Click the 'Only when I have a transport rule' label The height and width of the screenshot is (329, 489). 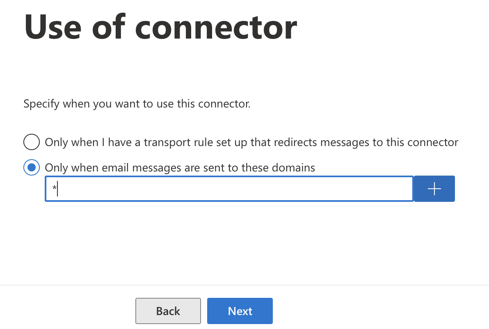(x=251, y=142)
